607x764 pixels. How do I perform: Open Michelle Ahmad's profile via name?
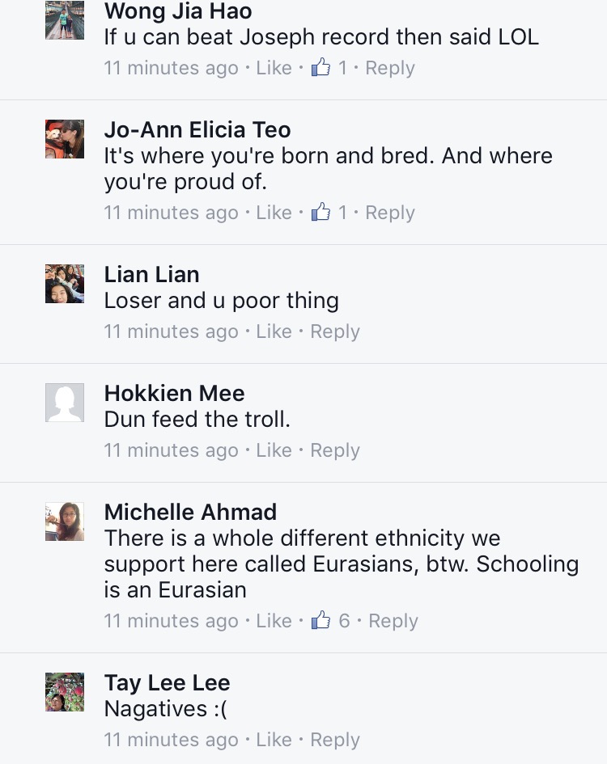pos(190,512)
